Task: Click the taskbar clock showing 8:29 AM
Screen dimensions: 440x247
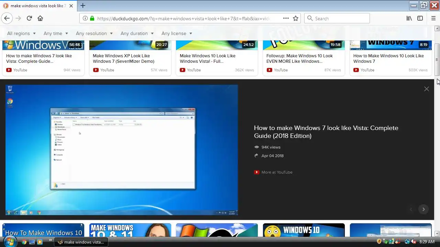Action: tap(427, 242)
